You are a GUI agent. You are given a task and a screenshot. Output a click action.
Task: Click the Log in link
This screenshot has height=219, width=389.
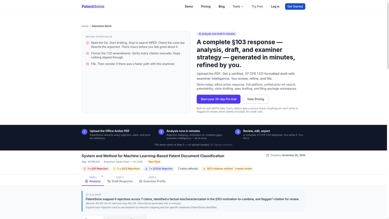click(275, 6)
